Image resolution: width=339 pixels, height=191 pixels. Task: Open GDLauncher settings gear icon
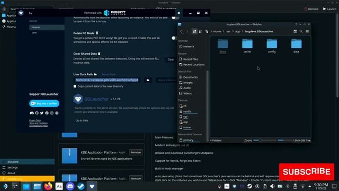tap(179, 13)
